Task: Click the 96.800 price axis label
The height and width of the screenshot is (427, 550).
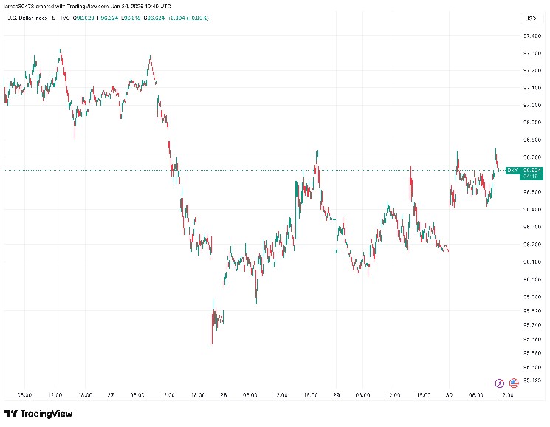Action: click(x=532, y=140)
